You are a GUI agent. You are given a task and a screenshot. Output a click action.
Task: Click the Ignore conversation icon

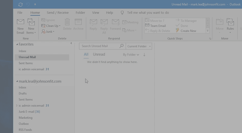43,20
